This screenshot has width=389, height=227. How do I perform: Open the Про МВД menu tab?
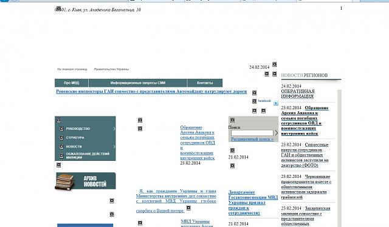72,83
